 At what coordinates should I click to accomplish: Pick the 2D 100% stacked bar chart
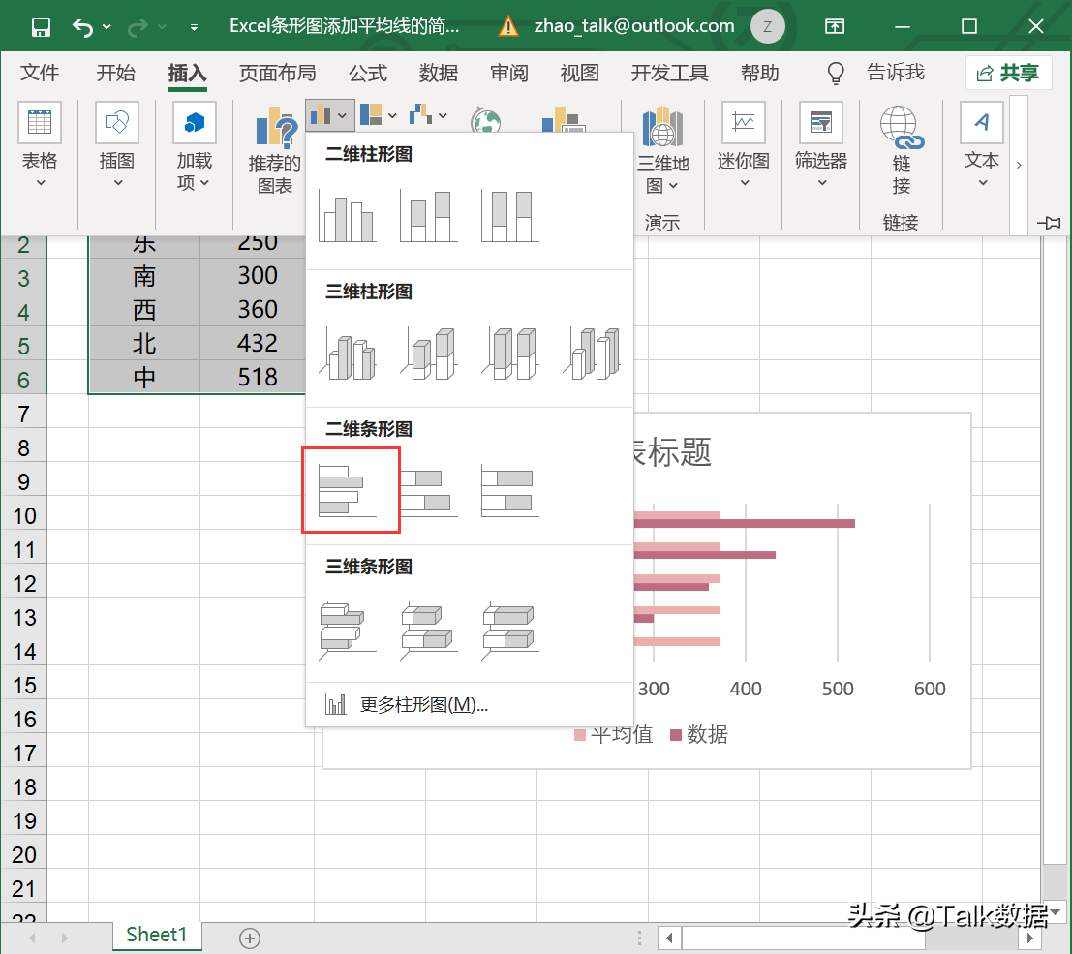[x=510, y=490]
